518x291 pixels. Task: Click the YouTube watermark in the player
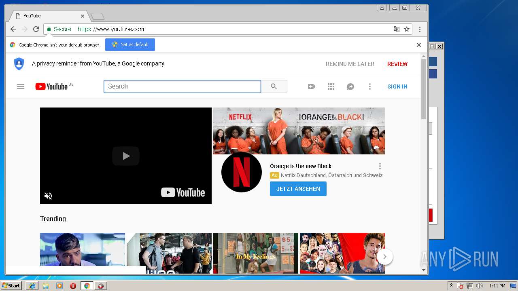click(x=183, y=192)
